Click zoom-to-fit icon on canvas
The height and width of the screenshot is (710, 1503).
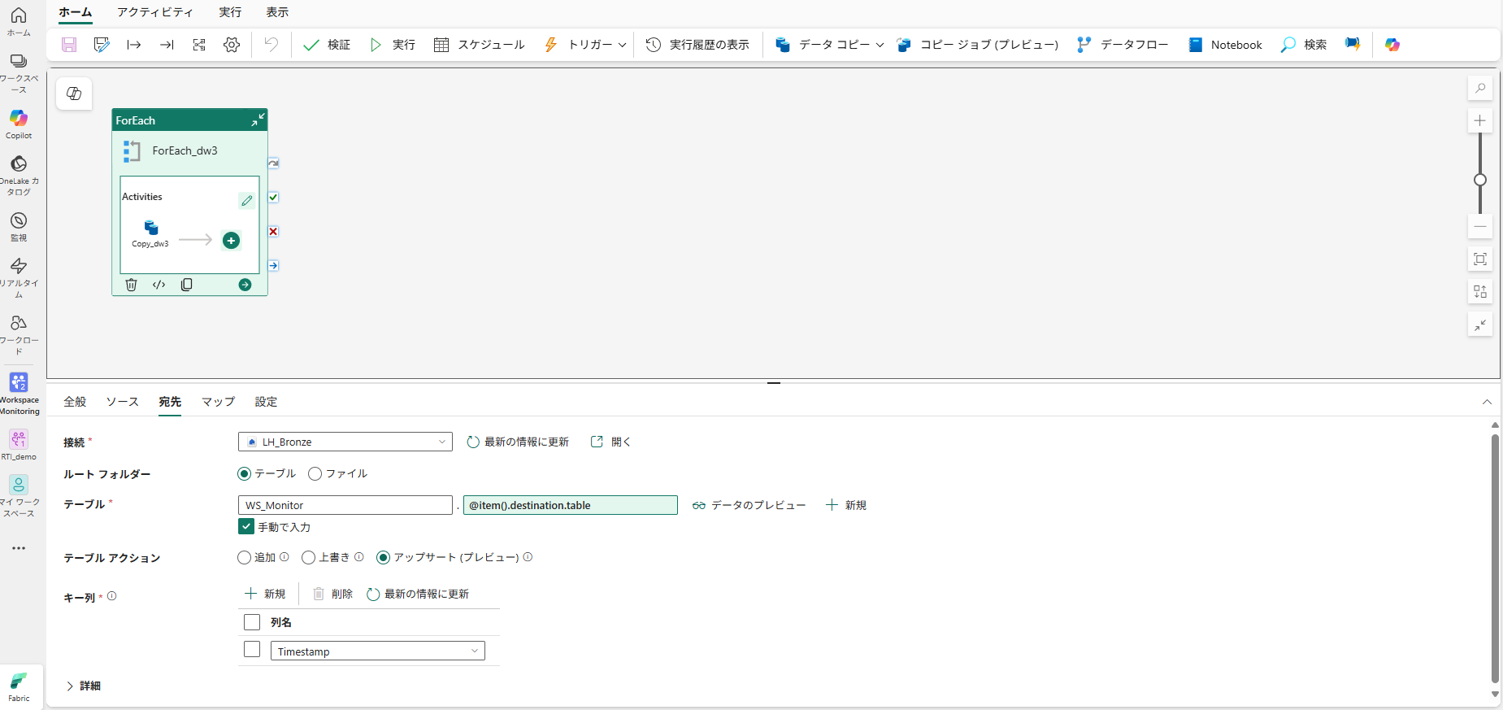pyautogui.click(x=1480, y=259)
